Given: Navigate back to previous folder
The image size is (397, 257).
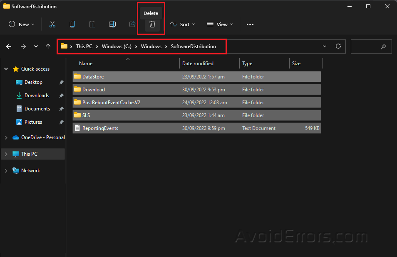Looking at the screenshot, I should point(9,47).
